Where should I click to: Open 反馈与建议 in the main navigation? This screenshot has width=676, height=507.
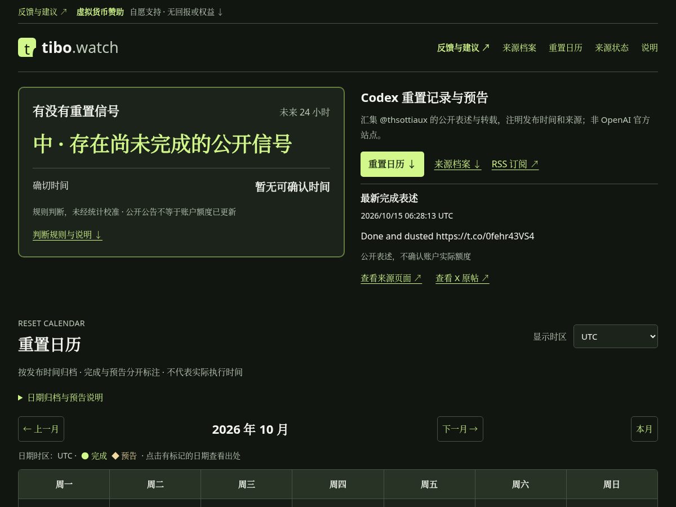(x=464, y=48)
